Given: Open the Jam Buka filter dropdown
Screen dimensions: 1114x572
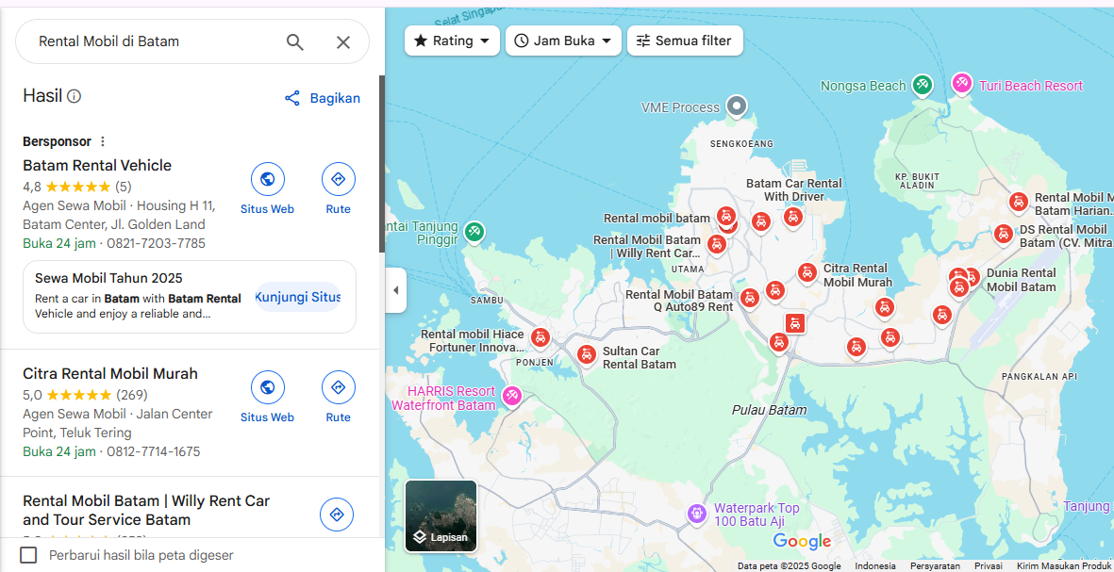Looking at the screenshot, I should click(563, 41).
